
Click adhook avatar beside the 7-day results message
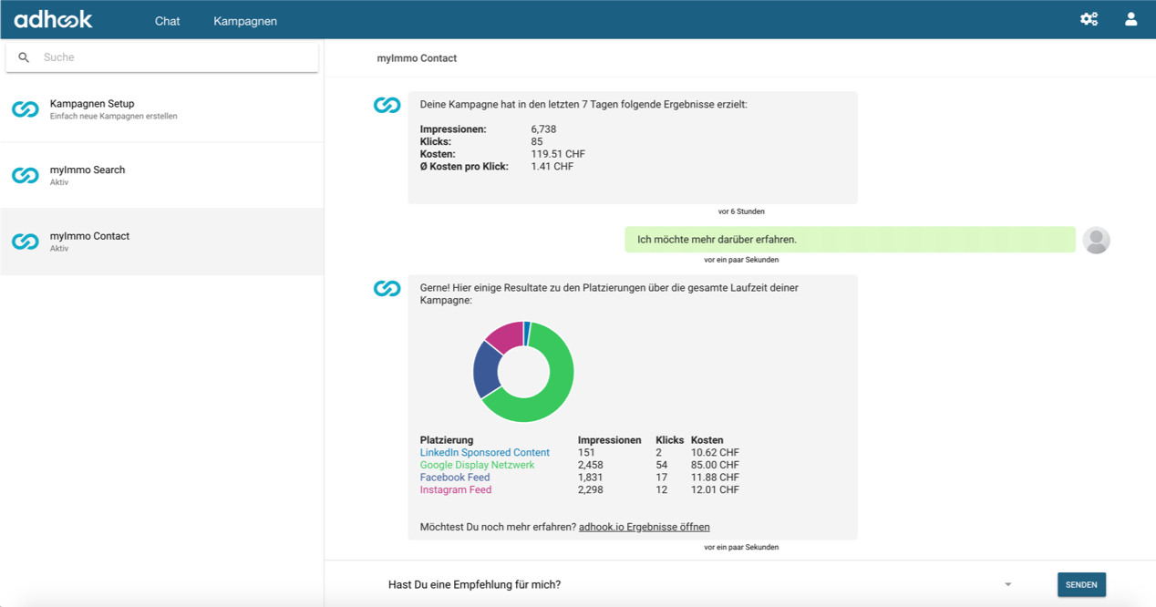tap(387, 105)
